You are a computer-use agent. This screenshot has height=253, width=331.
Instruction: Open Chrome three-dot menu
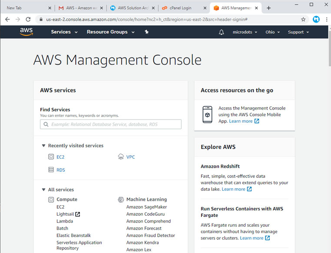[x=327, y=20]
